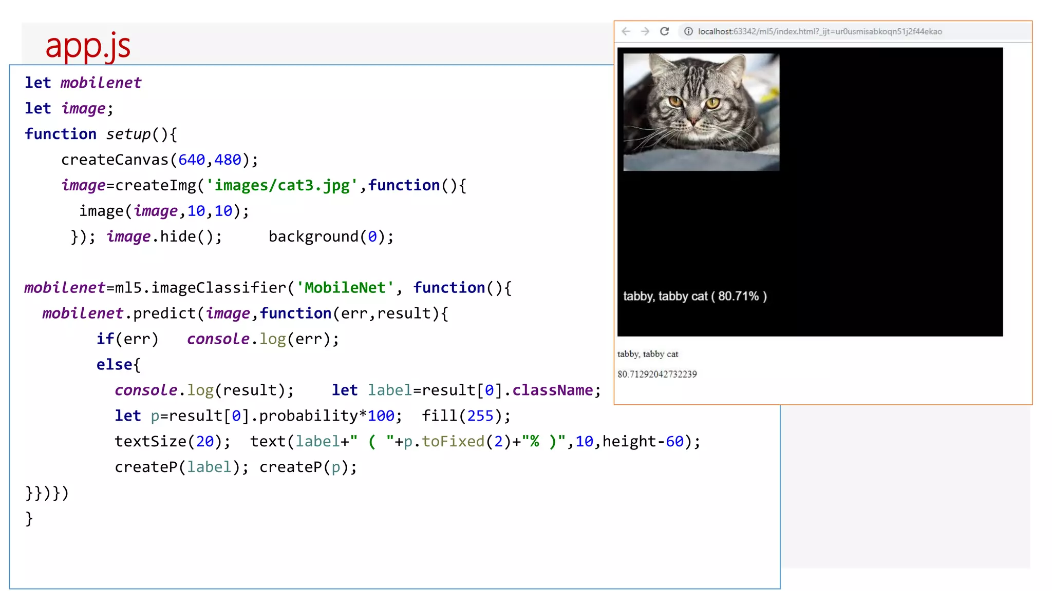Click the canvas text 'tabby, tabby cat ( 80.71% )'
1052x591 pixels.
coord(695,296)
